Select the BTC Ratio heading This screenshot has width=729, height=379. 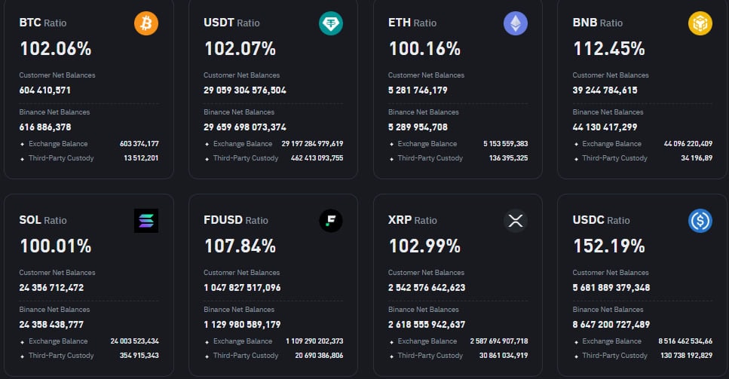point(43,23)
